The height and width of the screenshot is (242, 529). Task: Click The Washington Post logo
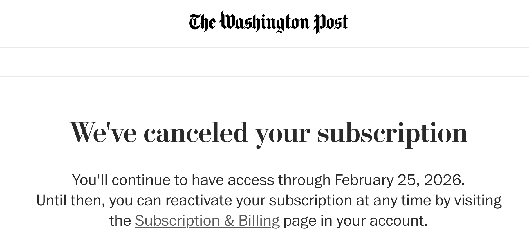[x=268, y=22]
